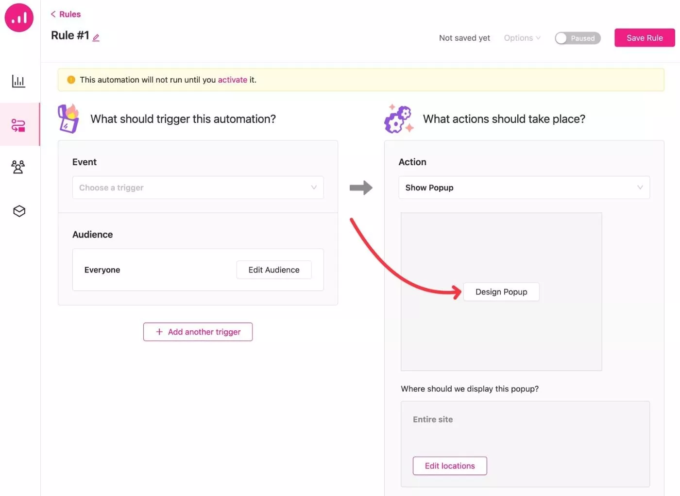This screenshot has width=680, height=496.
Task: Open the analytics bar chart sidebar icon
Action: point(18,81)
